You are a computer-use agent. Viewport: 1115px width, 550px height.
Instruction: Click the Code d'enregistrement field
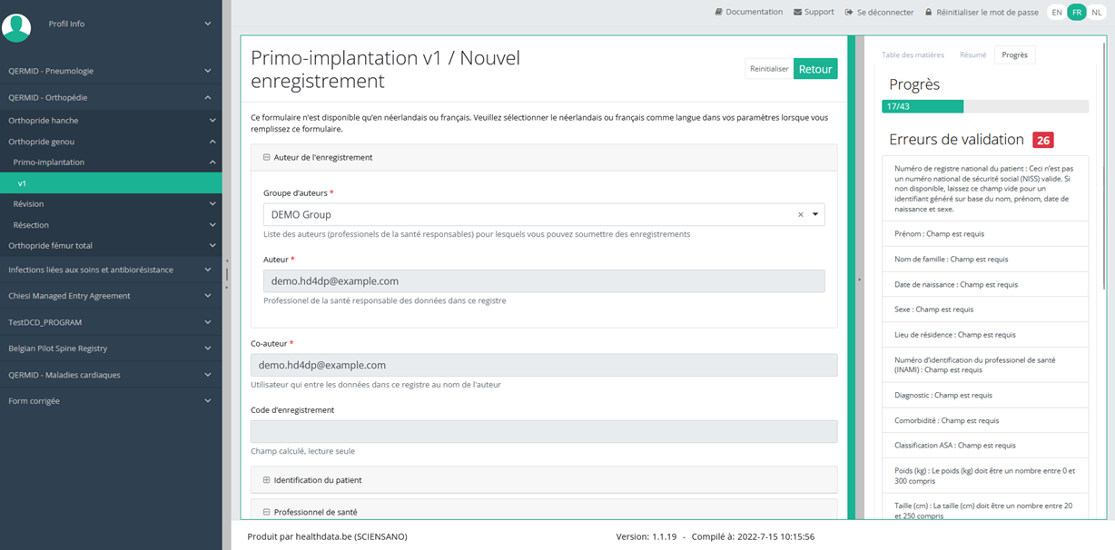click(543, 432)
